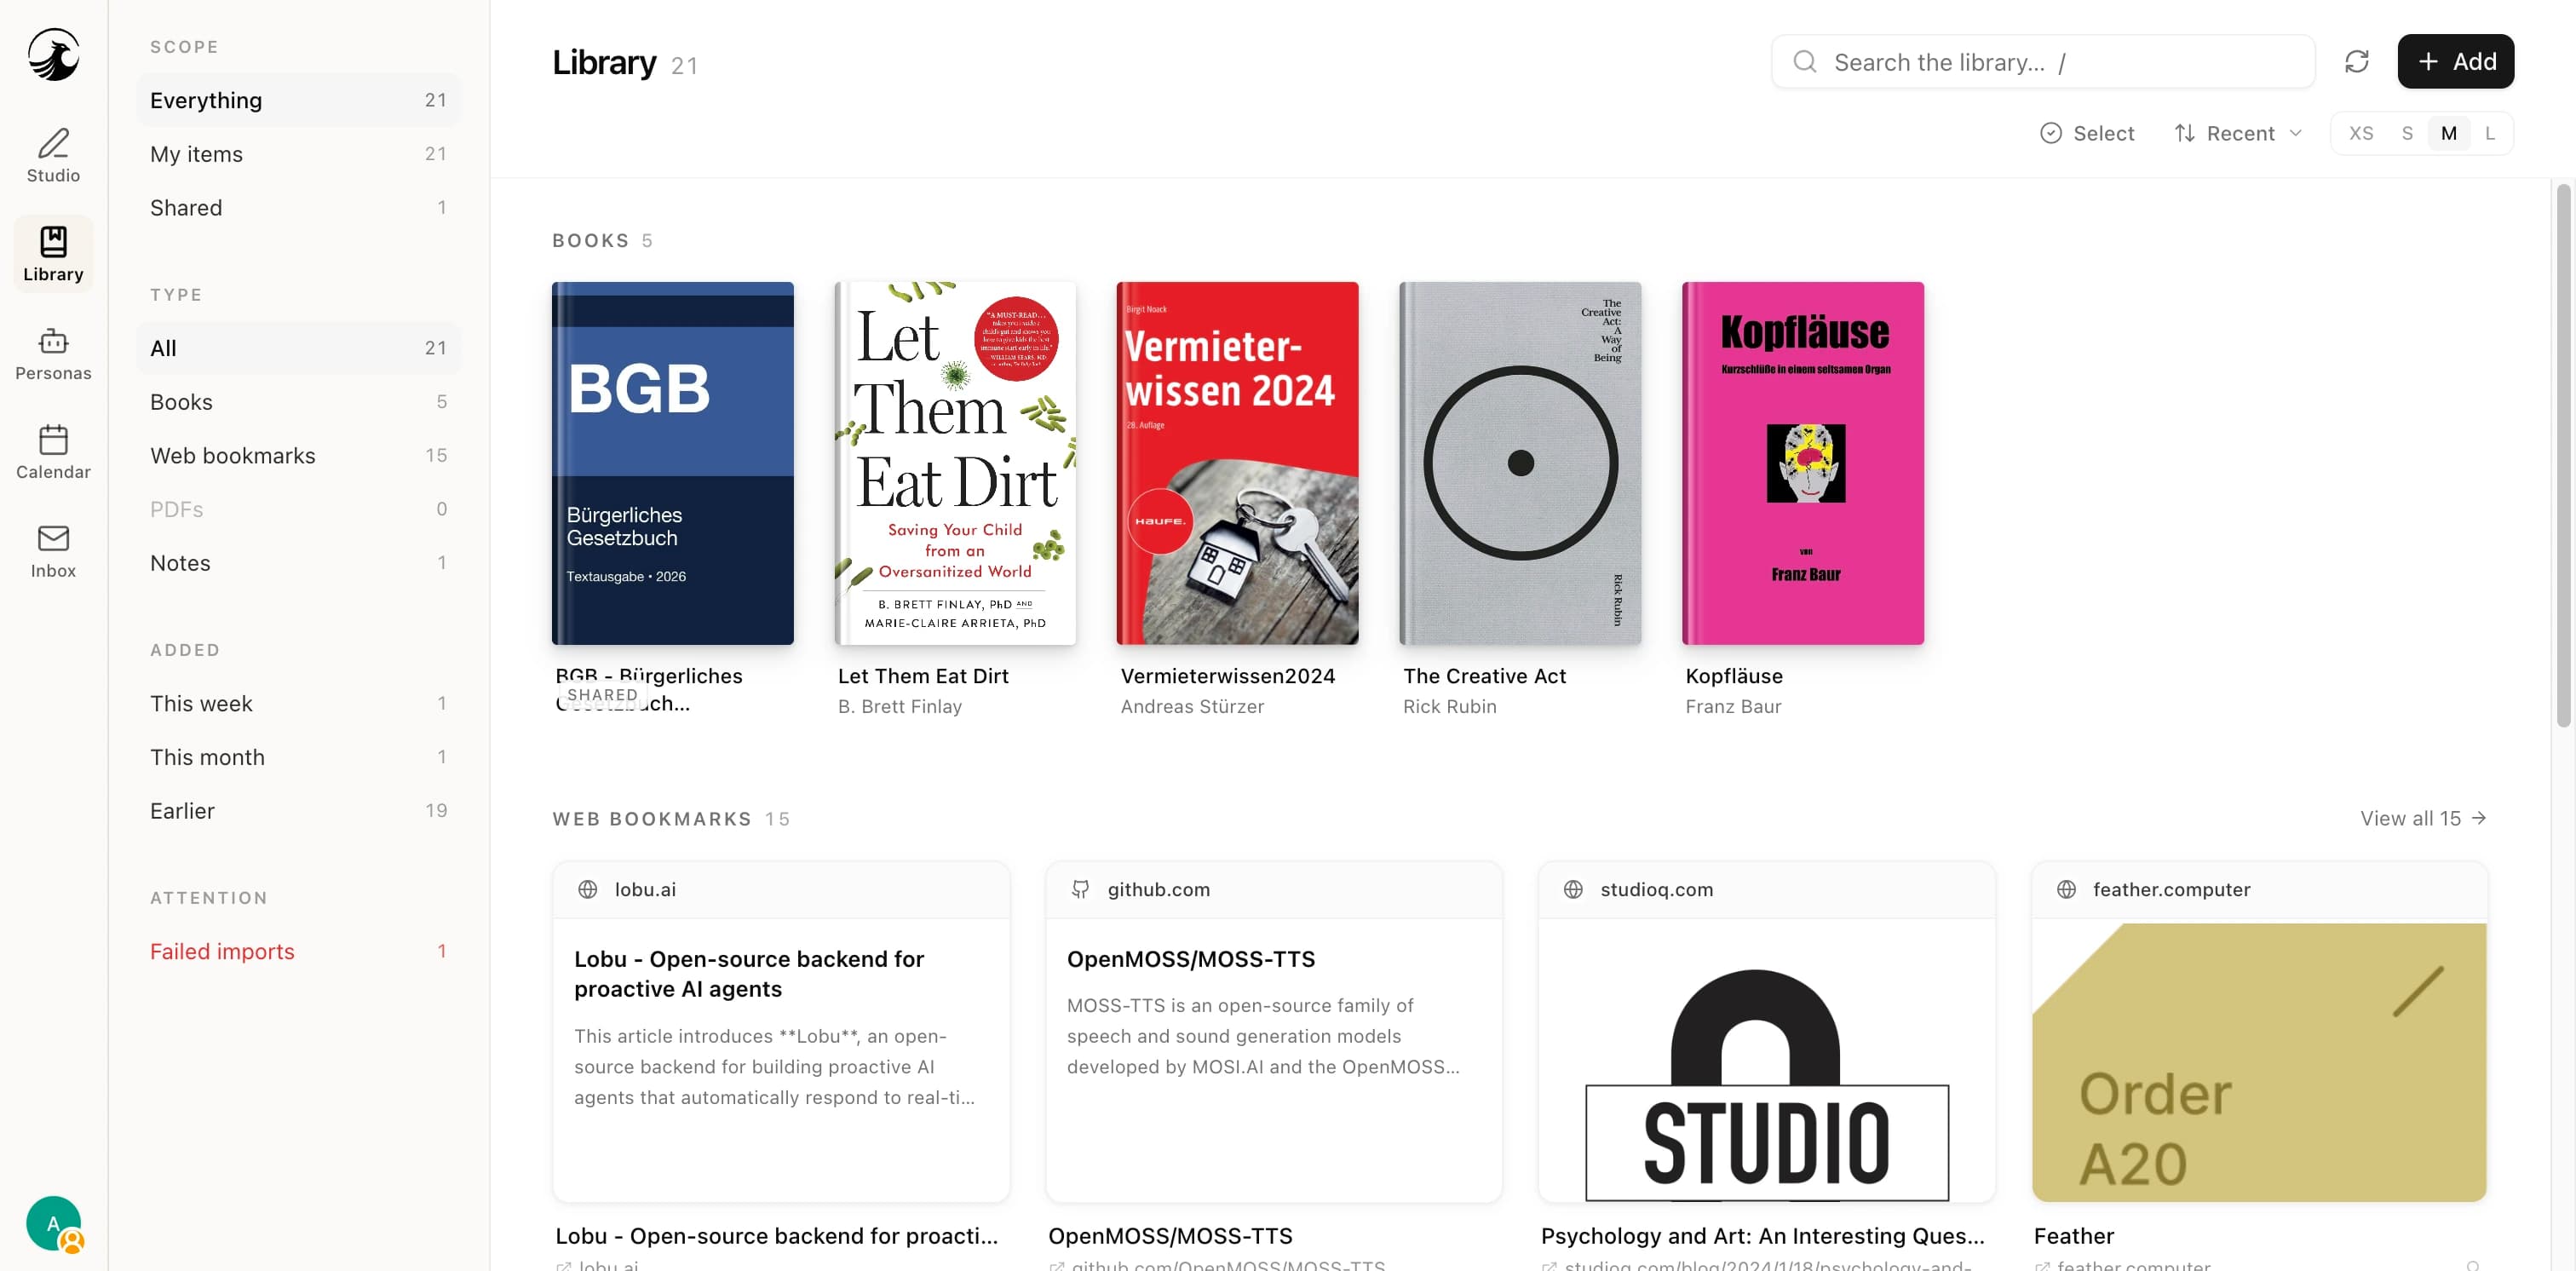The width and height of the screenshot is (2576, 1271).
Task: Click the bird app logo
Action: [x=53, y=54]
